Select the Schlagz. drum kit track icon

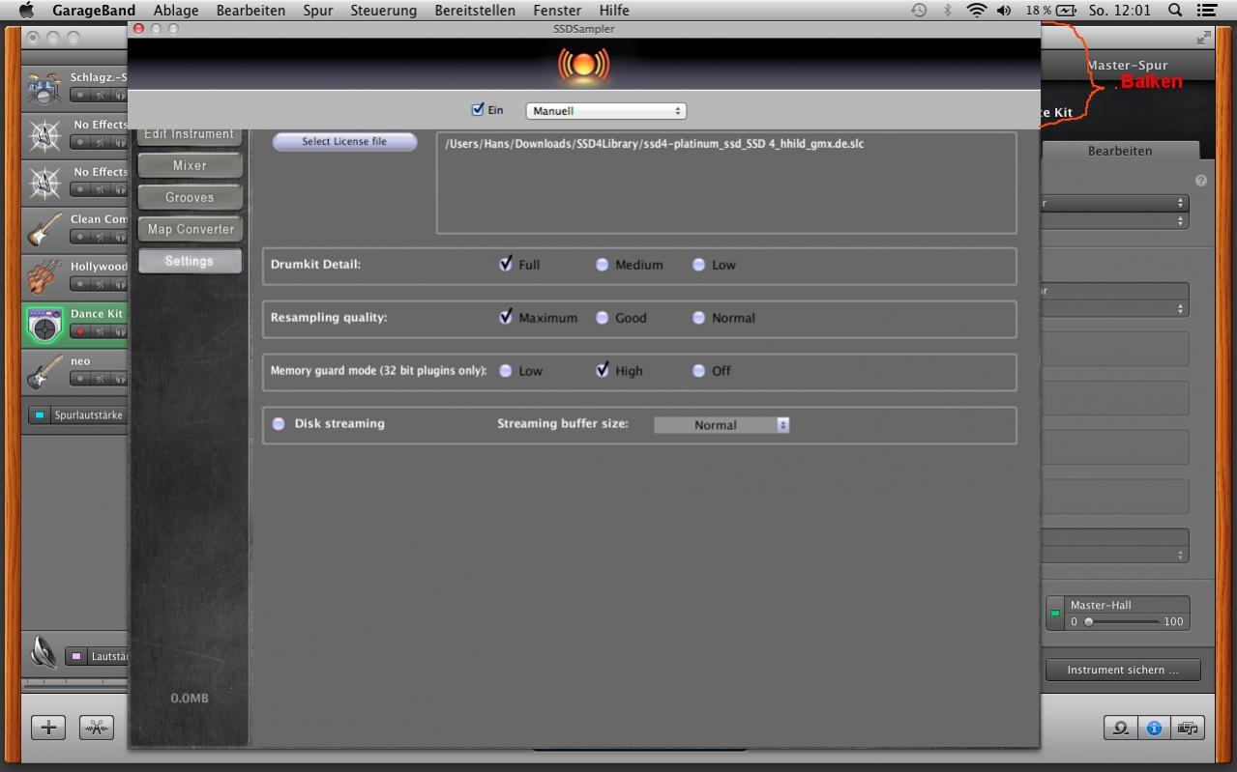click(x=44, y=89)
